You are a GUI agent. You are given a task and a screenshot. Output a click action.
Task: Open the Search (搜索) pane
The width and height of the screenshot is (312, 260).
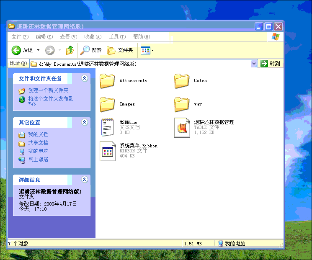point(91,50)
